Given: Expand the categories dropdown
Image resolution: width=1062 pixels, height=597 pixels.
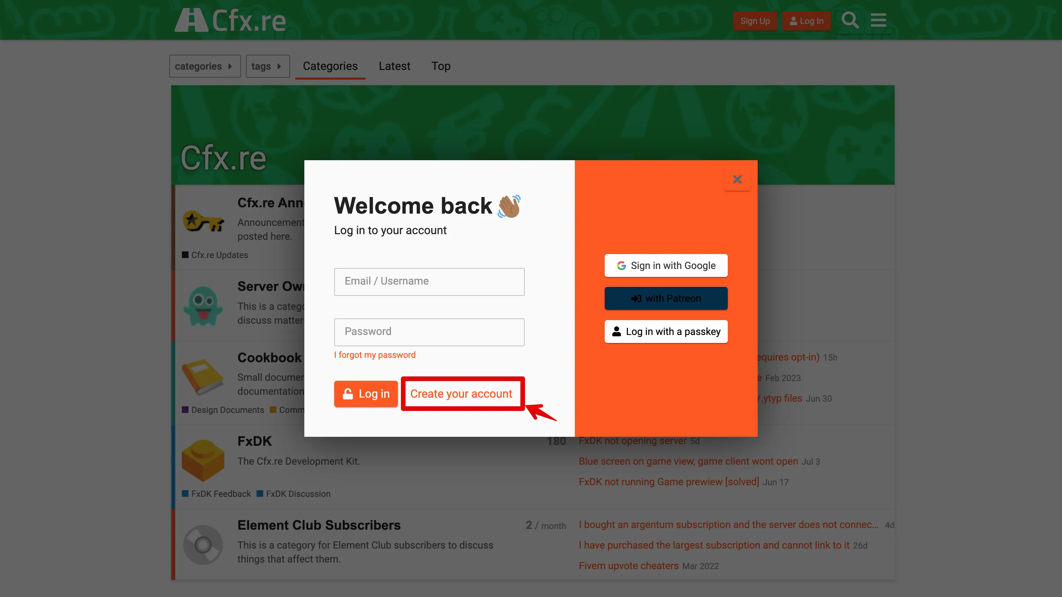Looking at the screenshot, I should (204, 66).
